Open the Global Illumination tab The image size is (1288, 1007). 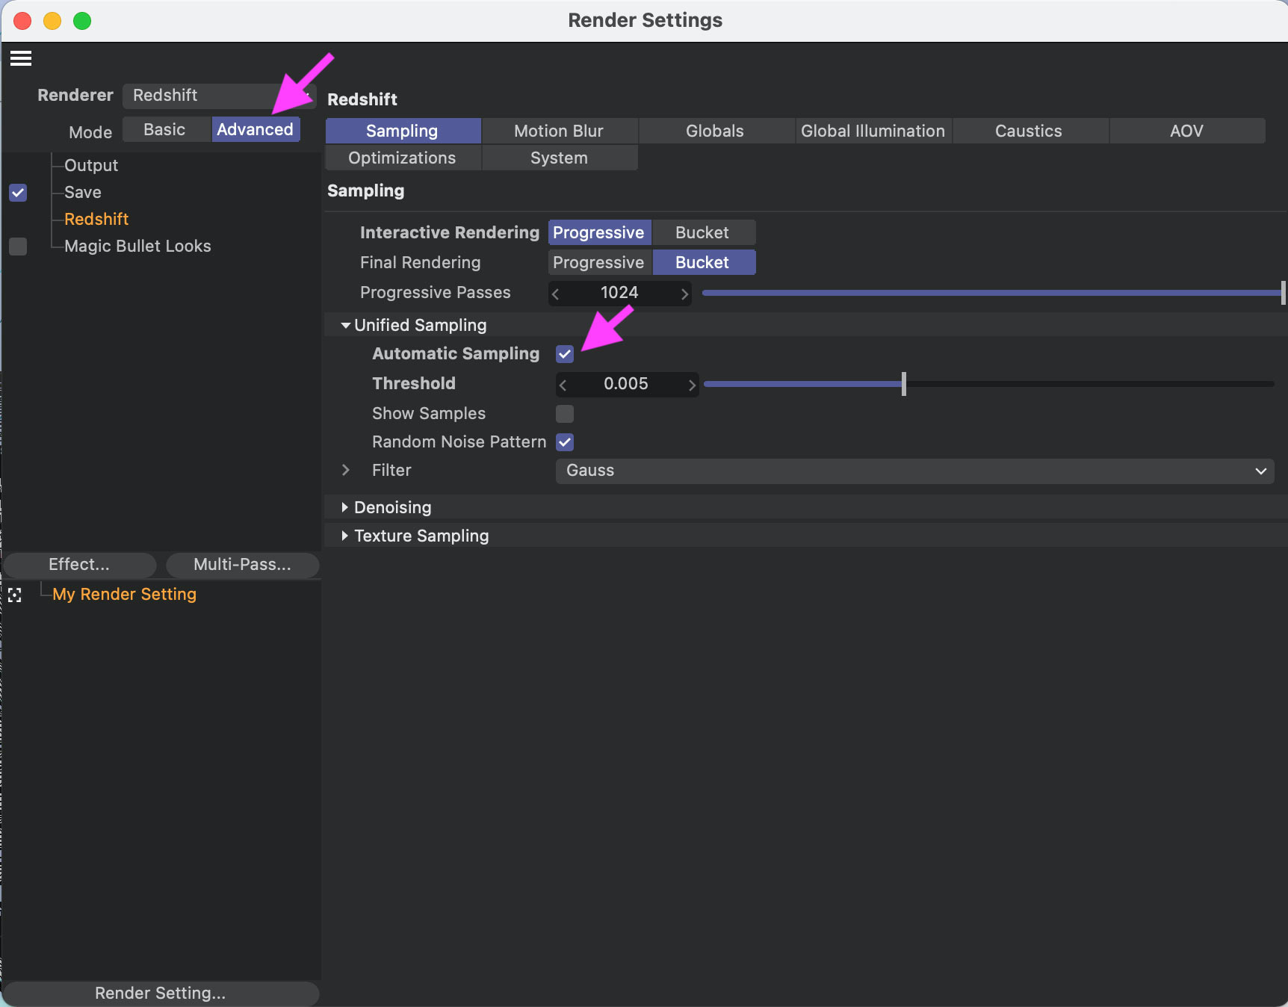pos(873,131)
